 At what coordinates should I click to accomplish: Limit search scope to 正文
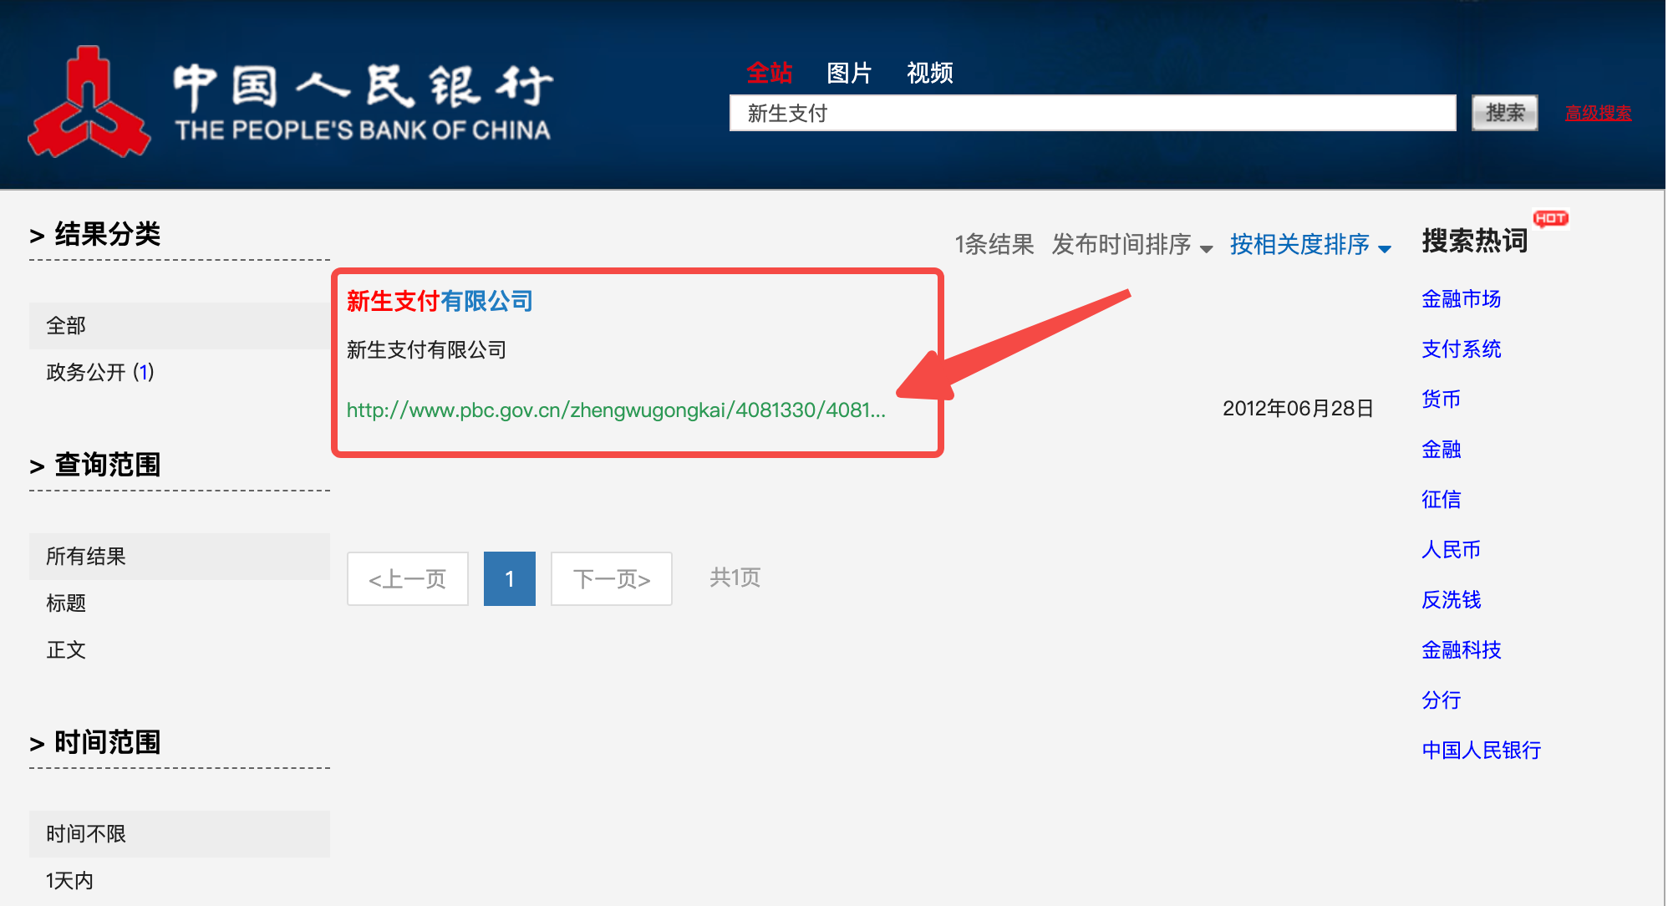click(66, 649)
